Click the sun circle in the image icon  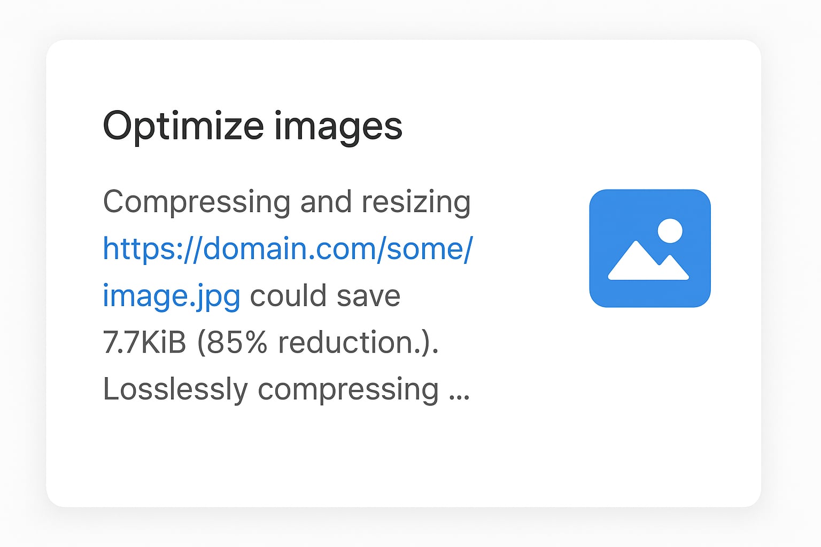[x=670, y=231]
